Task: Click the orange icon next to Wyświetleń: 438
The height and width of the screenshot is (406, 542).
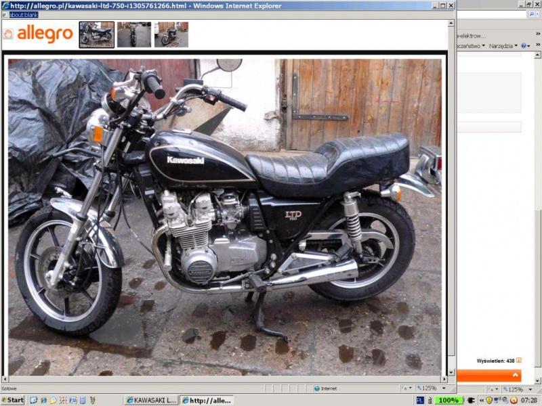Action: coord(518,361)
